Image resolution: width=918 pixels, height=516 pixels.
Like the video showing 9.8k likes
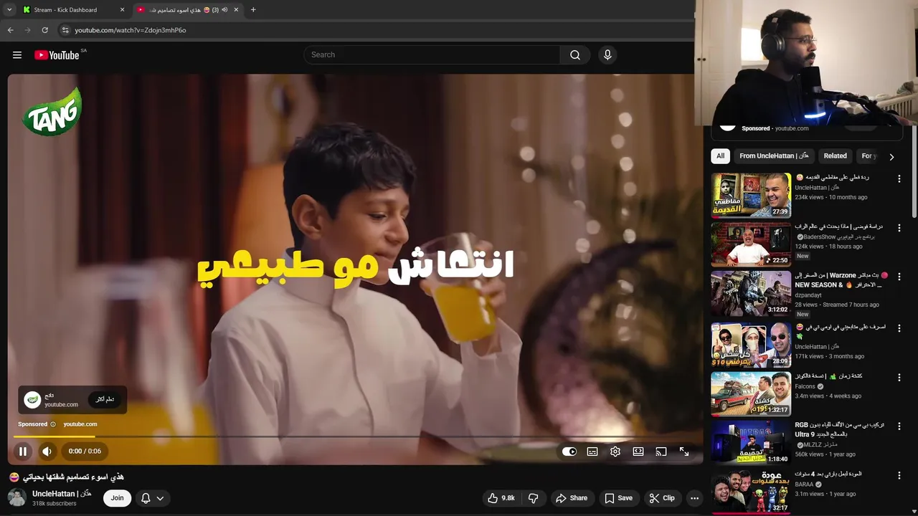[501, 498]
